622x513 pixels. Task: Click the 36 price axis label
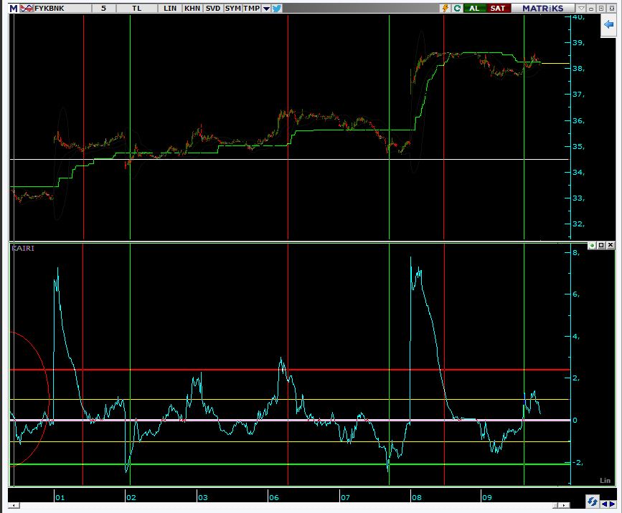(x=578, y=121)
